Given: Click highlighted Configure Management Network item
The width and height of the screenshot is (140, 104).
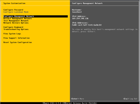Looking at the screenshot, I should (36, 16).
